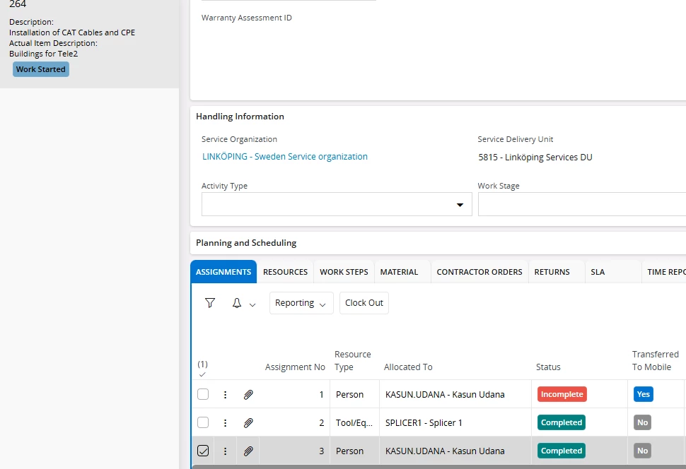Screen dimensions: 686x469
Task: Open attachments for assignment 3
Action: tap(248, 451)
